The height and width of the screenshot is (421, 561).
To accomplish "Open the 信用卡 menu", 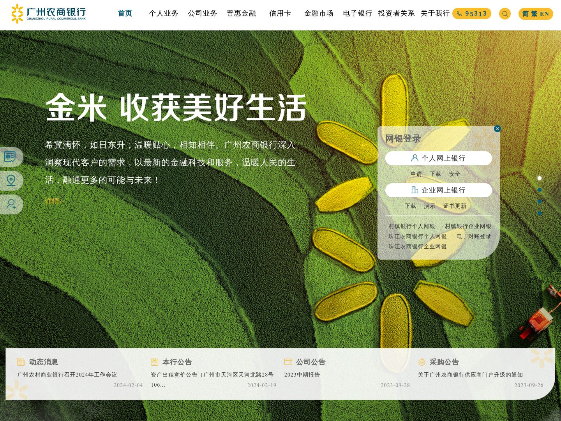I will tap(280, 13).
